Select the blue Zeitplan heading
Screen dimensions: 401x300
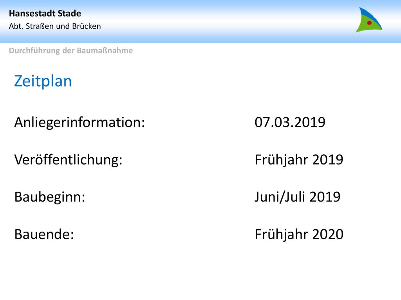[43, 81]
